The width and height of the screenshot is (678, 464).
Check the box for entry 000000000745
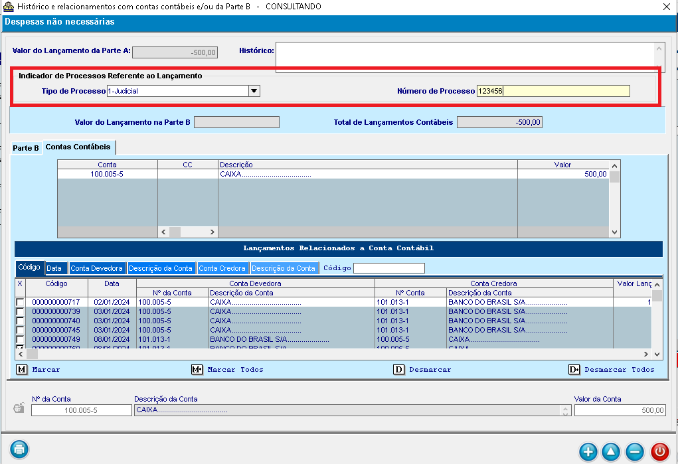[20, 330]
